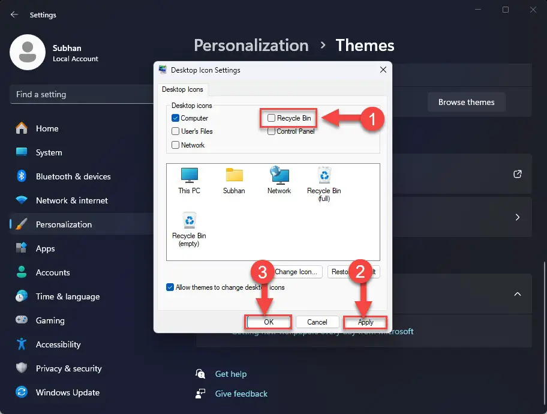Open Personalization in the sidebar

64,224
